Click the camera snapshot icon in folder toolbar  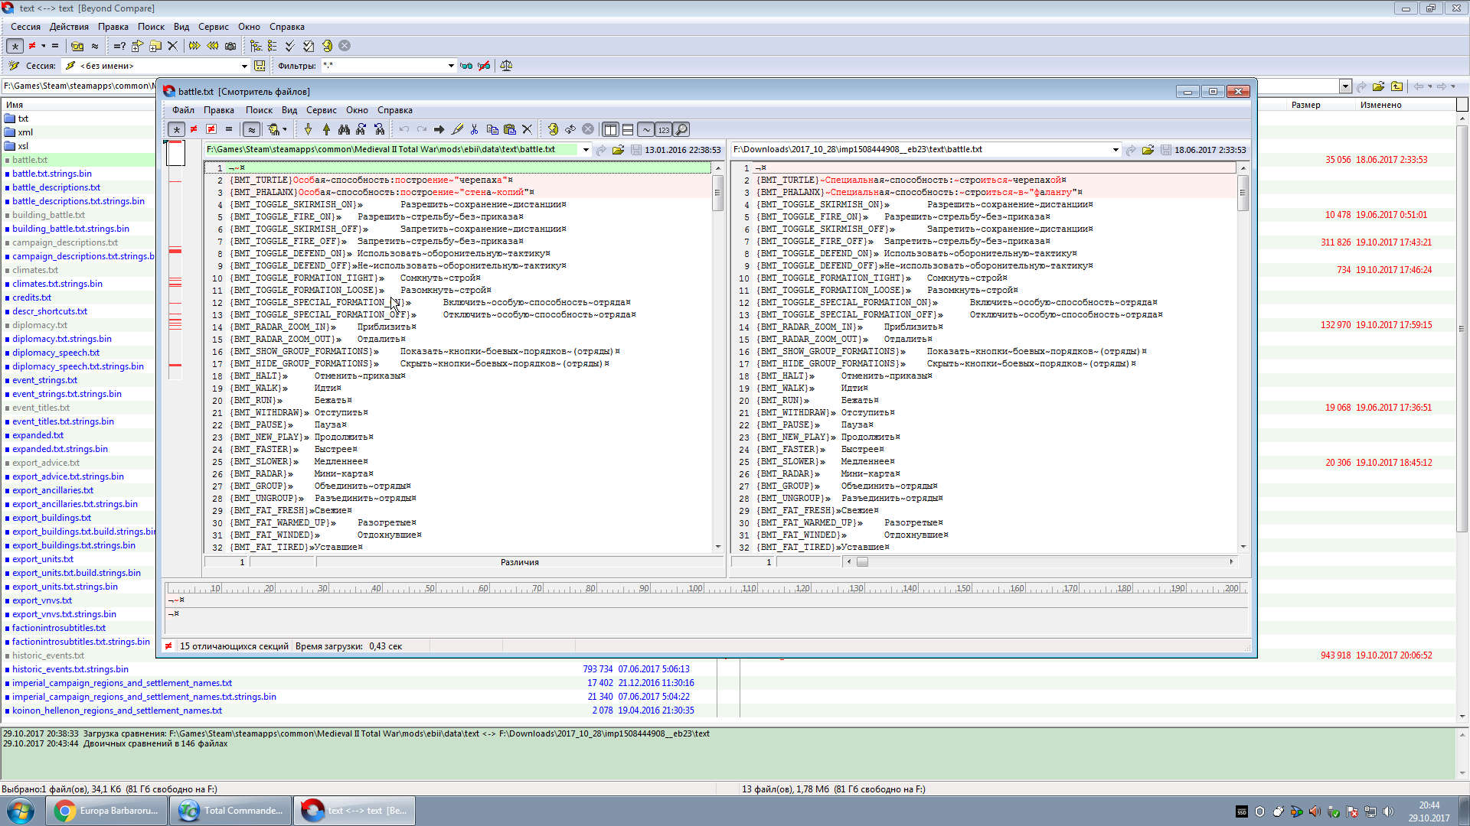[x=230, y=46]
